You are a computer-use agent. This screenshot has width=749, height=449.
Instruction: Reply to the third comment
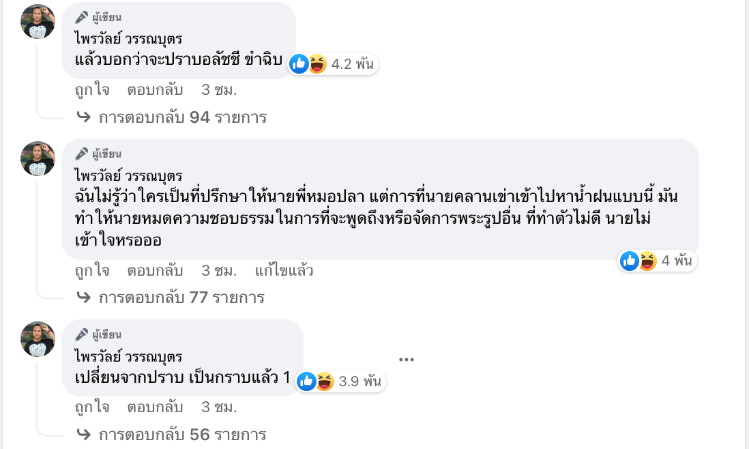[x=155, y=407]
